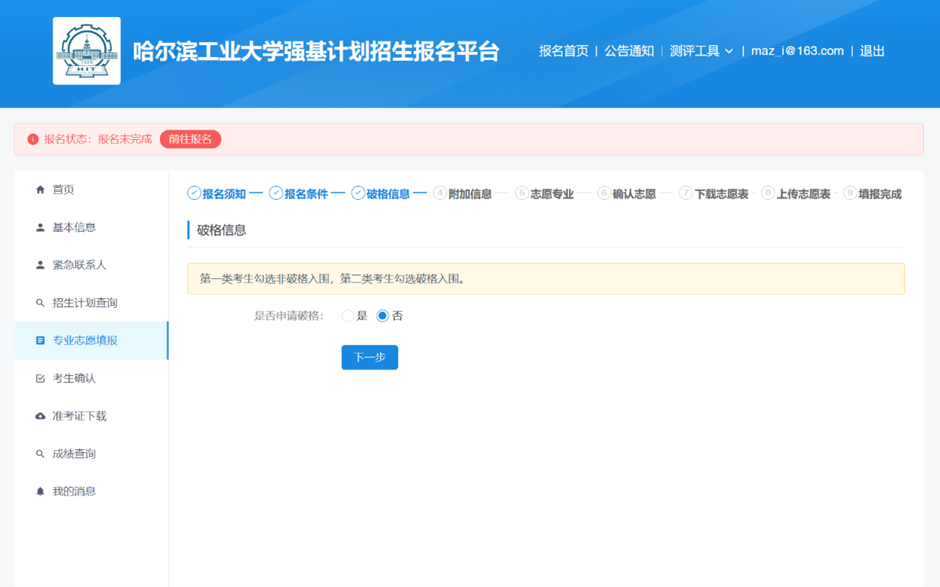Click the 报名条件 step label
Viewport: 940px width, 587px height.
(307, 194)
